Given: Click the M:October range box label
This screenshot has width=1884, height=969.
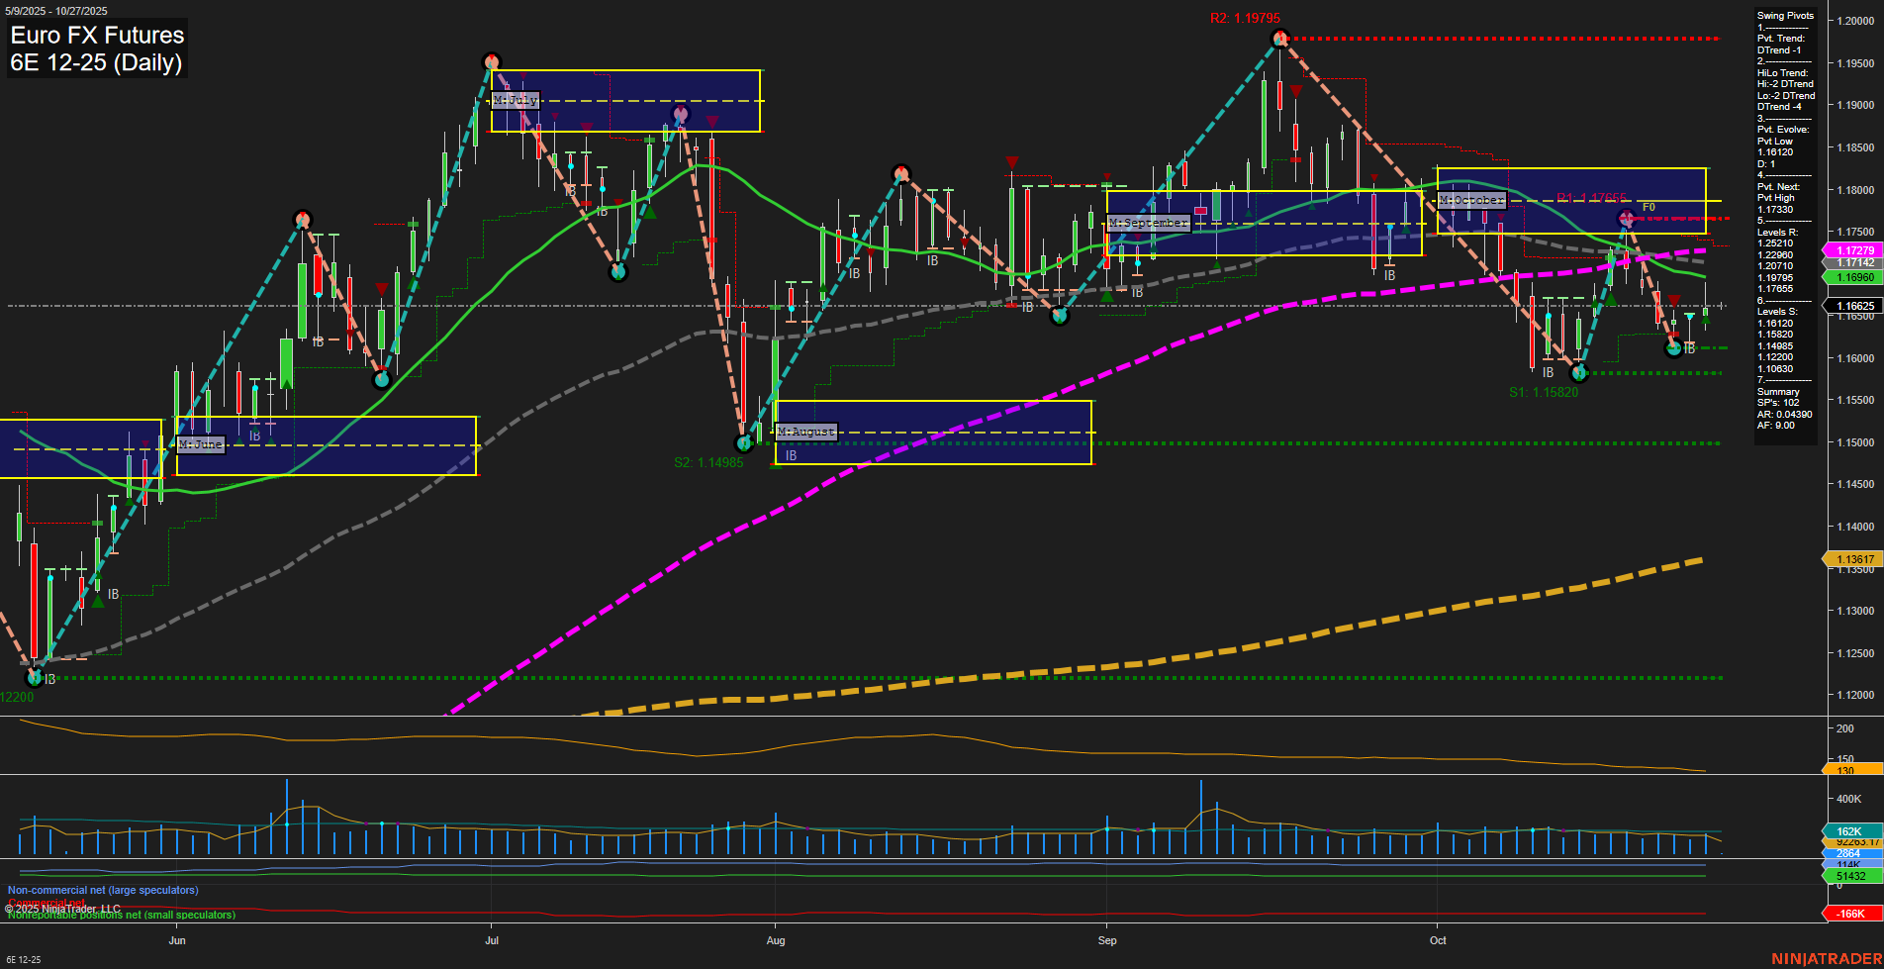Looking at the screenshot, I should (x=1473, y=200).
